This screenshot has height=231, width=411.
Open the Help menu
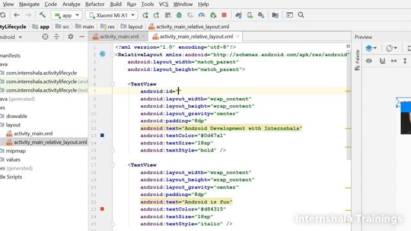[x=204, y=4]
